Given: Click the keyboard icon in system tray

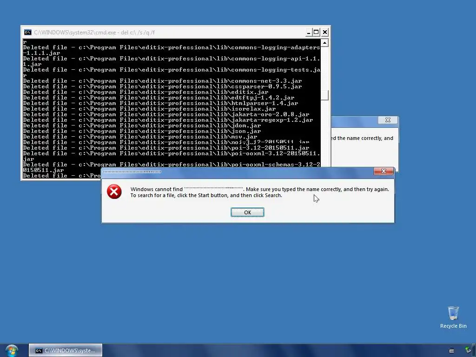Looking at the screenshot, I should point(452,350).
